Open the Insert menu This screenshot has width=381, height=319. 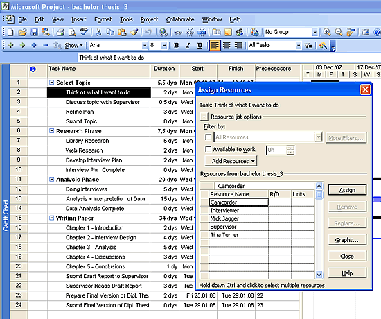pyautogui.click(x=79, y=19)
